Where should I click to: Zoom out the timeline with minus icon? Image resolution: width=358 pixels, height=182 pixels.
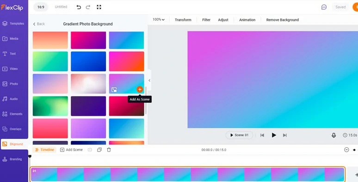(346, 150)
